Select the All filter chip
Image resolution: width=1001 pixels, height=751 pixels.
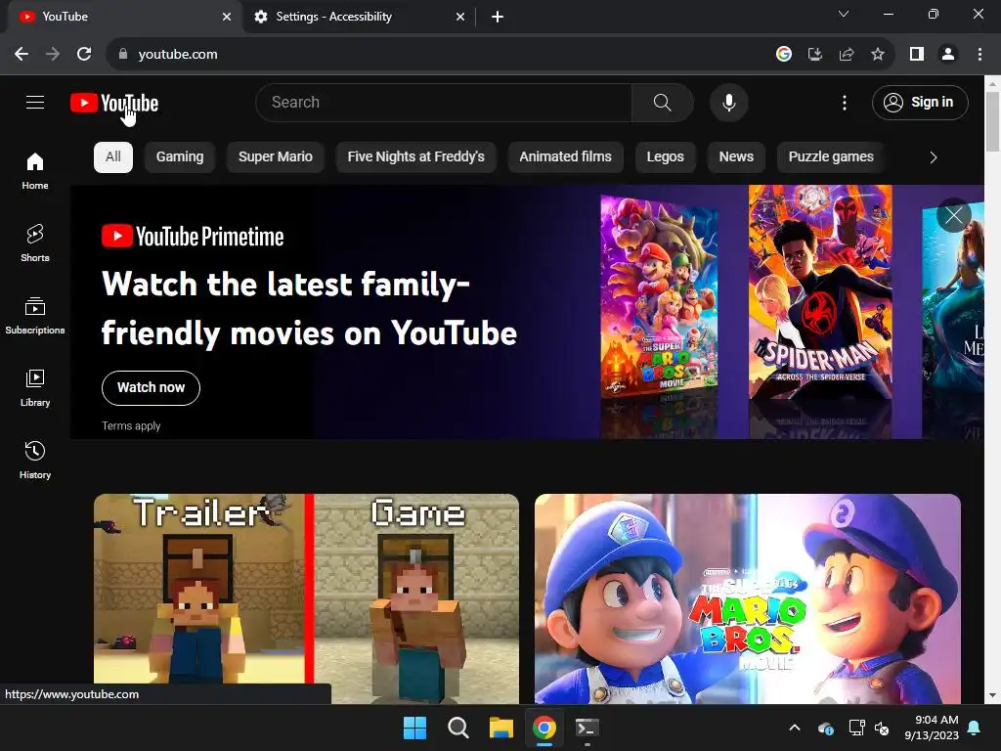pos(113,157)
